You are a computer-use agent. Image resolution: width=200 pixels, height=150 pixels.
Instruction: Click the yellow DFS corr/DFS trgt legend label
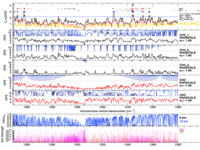(x=189, y=24)
